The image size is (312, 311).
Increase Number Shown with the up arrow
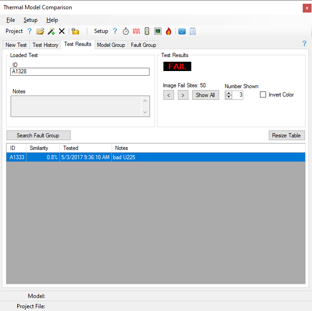coord(229,93)
